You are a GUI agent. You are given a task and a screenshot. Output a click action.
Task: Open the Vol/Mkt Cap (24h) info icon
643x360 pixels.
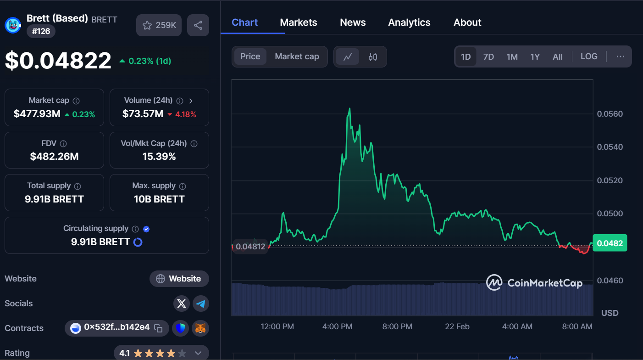pyautogui.click(x=194, y=144)
